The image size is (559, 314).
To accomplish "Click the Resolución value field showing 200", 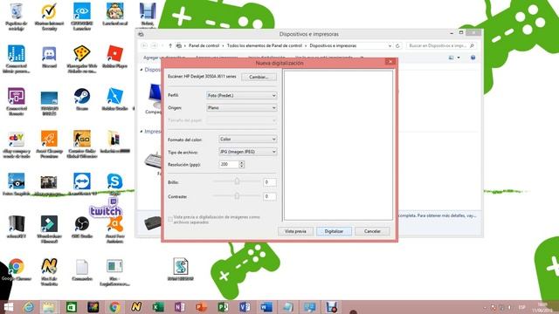I will tap(229, 164).
